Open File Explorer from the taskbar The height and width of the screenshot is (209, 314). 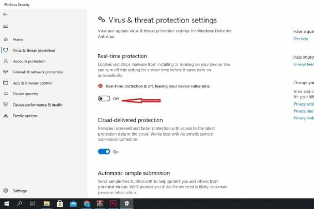tap(46, 204)
